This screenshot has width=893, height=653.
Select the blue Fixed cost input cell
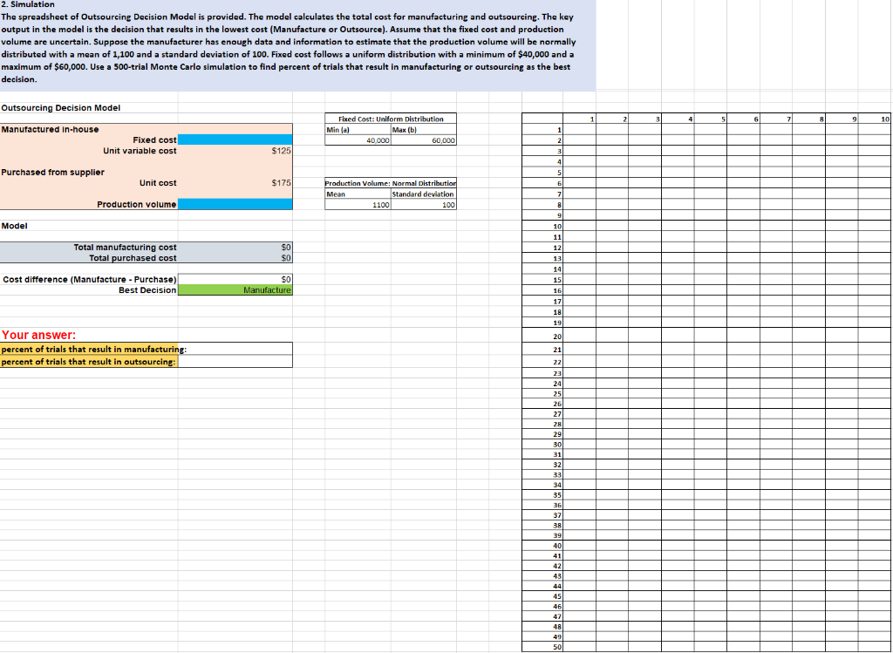coord(235,139)
